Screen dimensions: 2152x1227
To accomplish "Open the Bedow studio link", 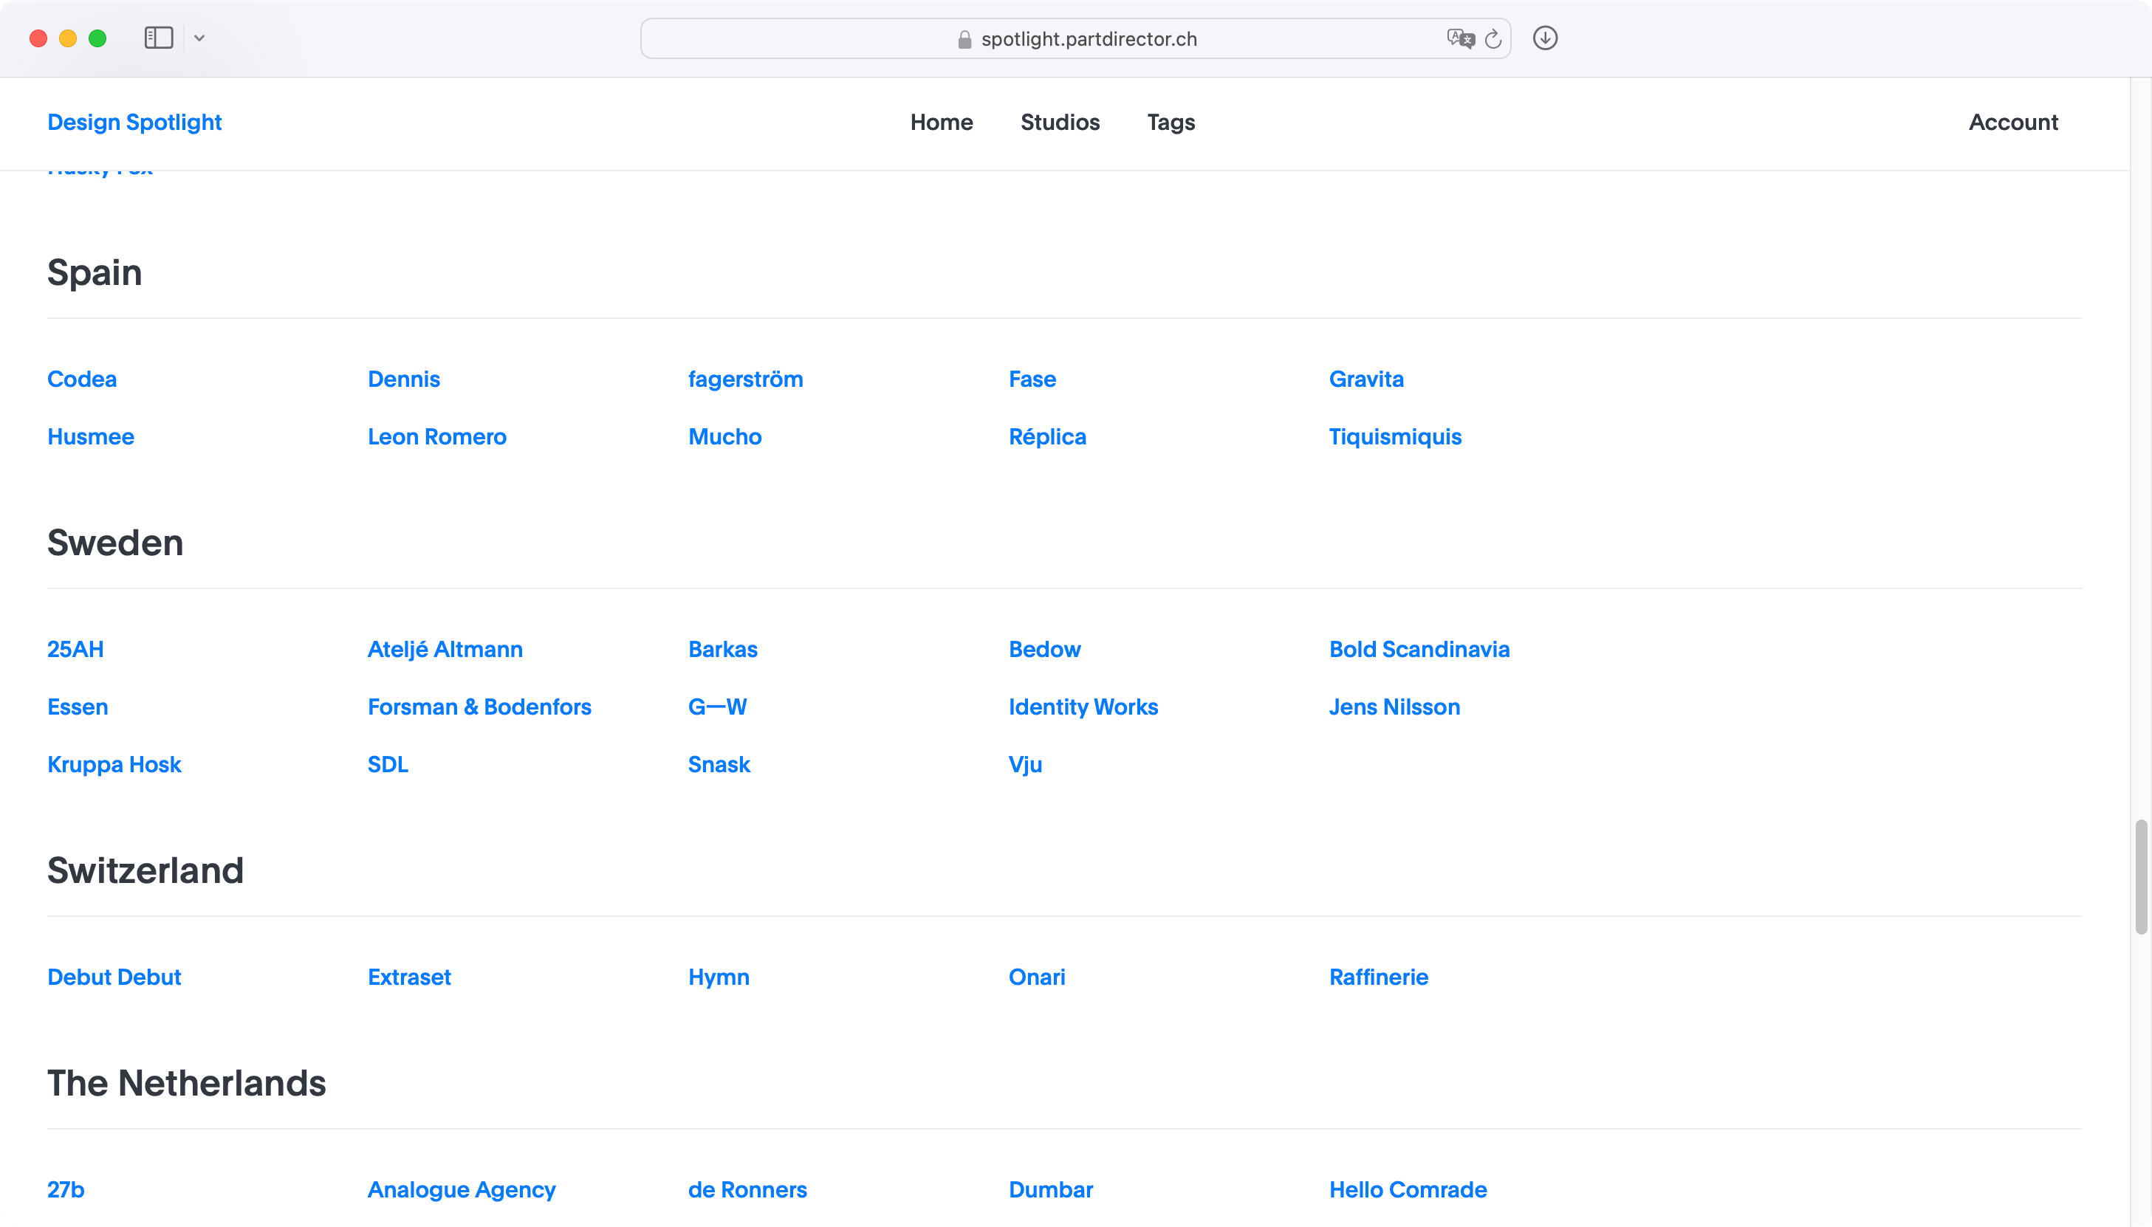I will tap(1044, 649).
